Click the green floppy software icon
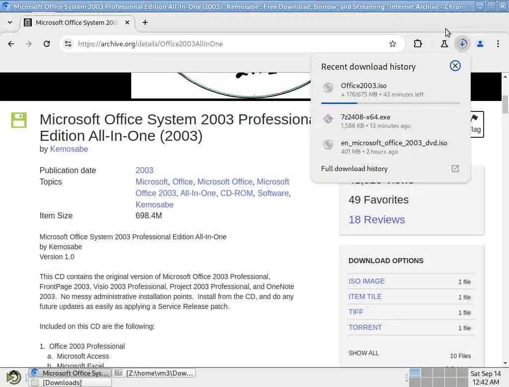Viewport: 509px width, 387px height. coord(19,120)
